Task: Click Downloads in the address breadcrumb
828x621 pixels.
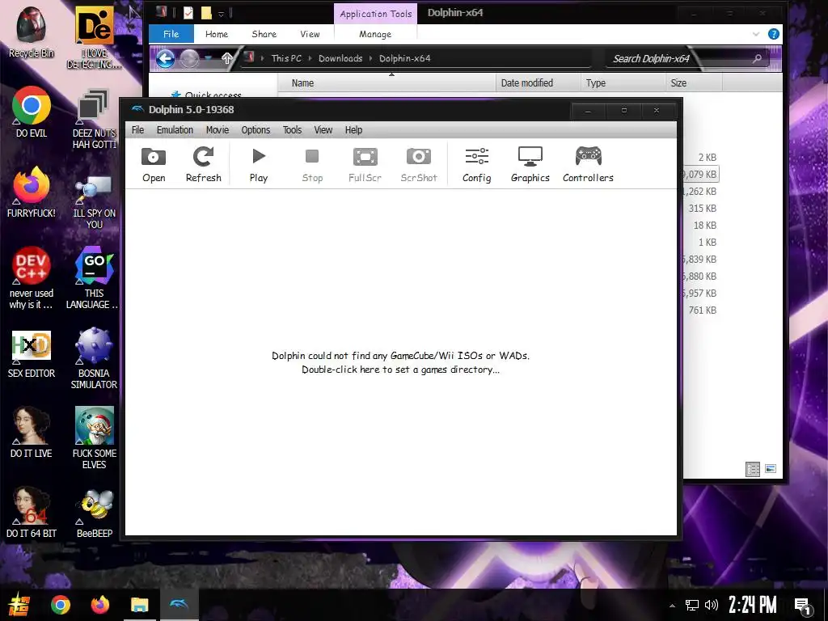Action: point(340,58)
